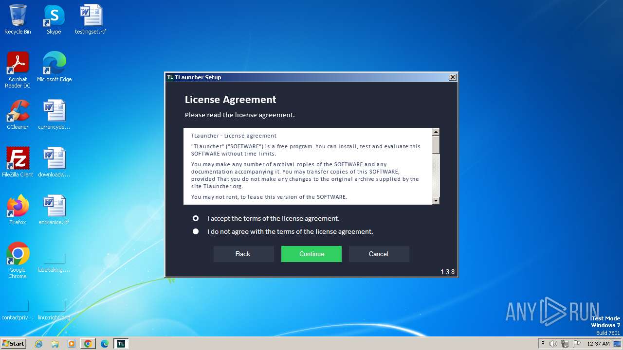Show hidden tray icons arrow

543,344
